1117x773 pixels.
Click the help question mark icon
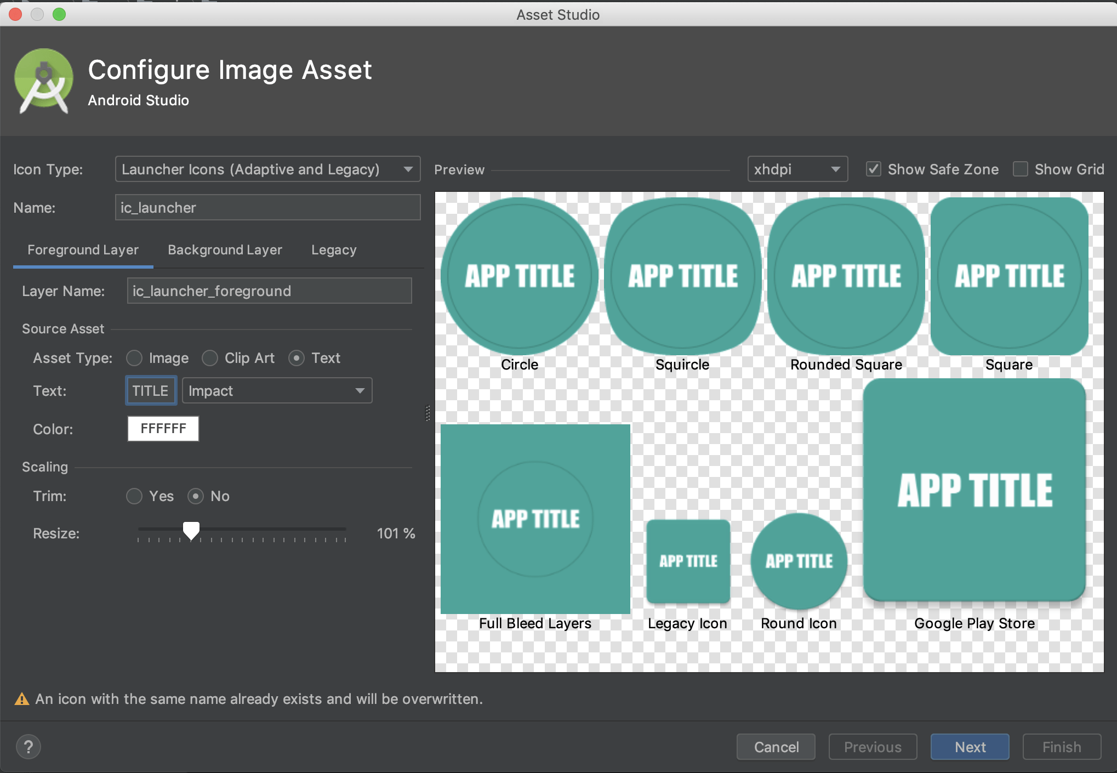point(29,746)
